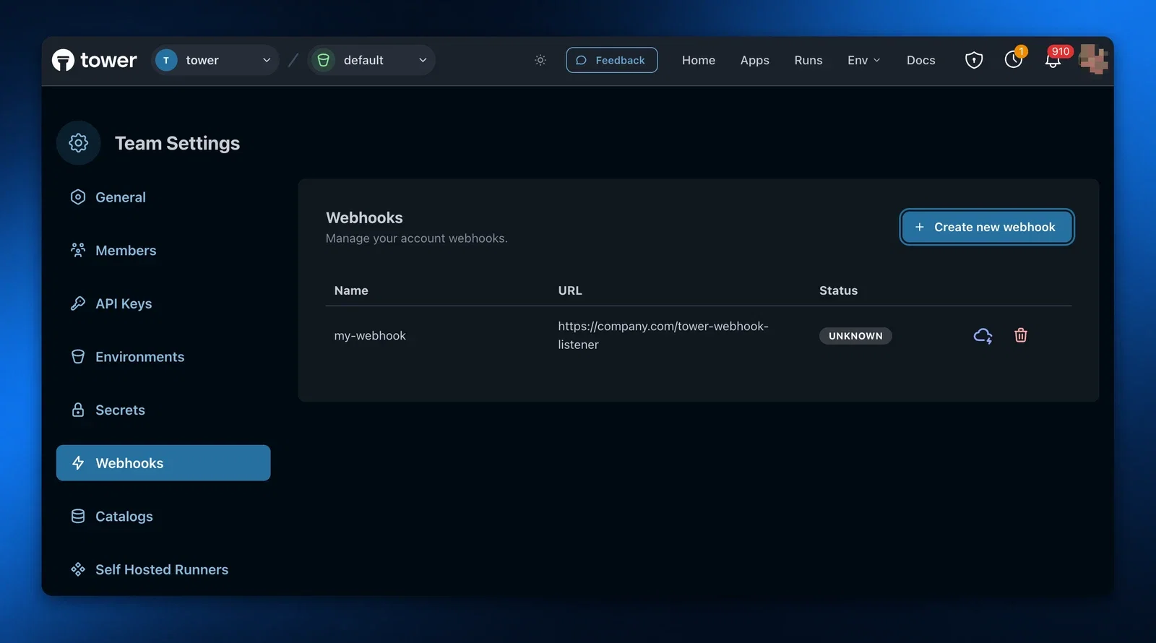Click the UNKNOWN status badge
This screenshot has width=1156, height=643.
tap(855, 336)
